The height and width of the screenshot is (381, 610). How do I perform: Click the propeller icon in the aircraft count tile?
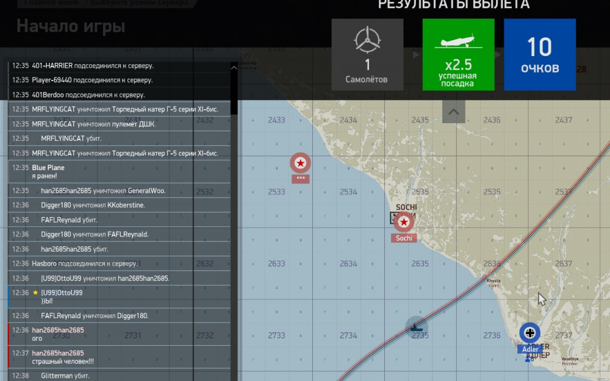(x=367, y=40)
